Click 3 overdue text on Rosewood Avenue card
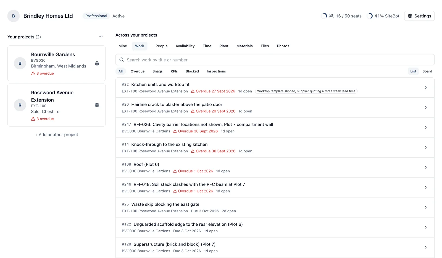The width and height of the screenshot is (442, 258). coord(45,119)
